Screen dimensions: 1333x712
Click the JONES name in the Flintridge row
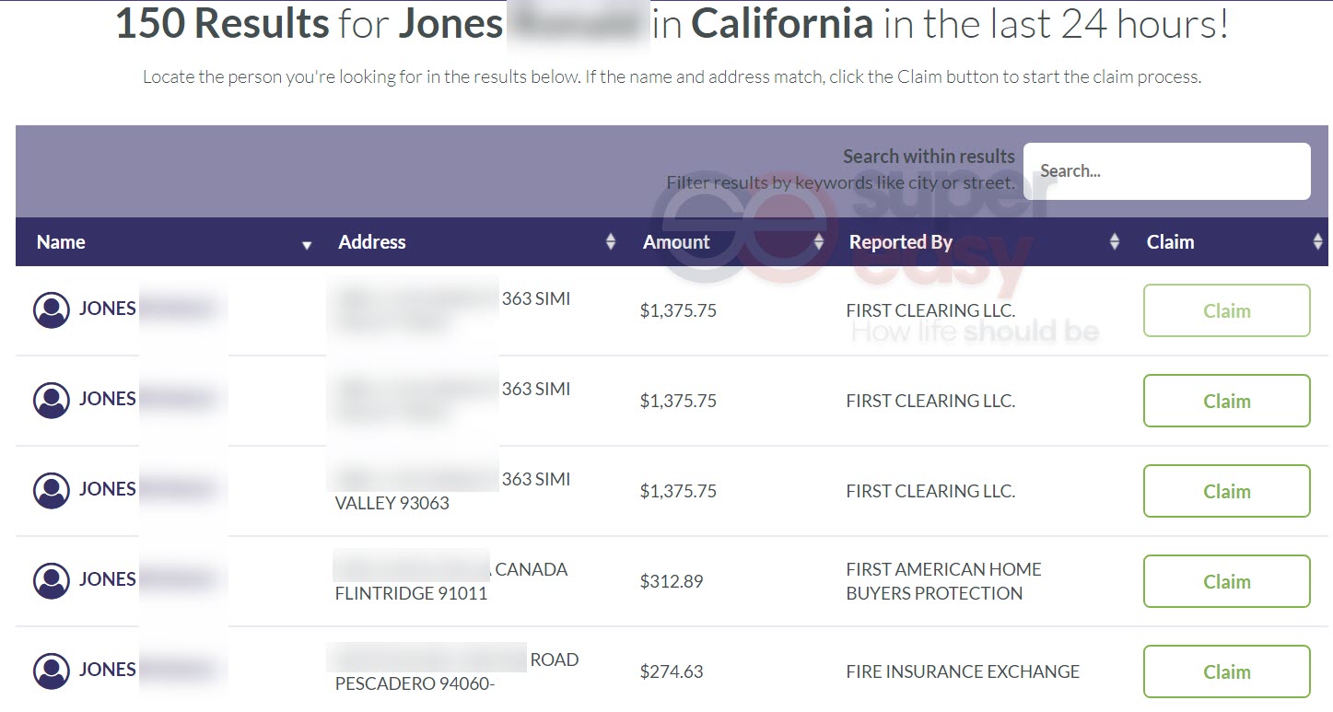tap(108, 579)
